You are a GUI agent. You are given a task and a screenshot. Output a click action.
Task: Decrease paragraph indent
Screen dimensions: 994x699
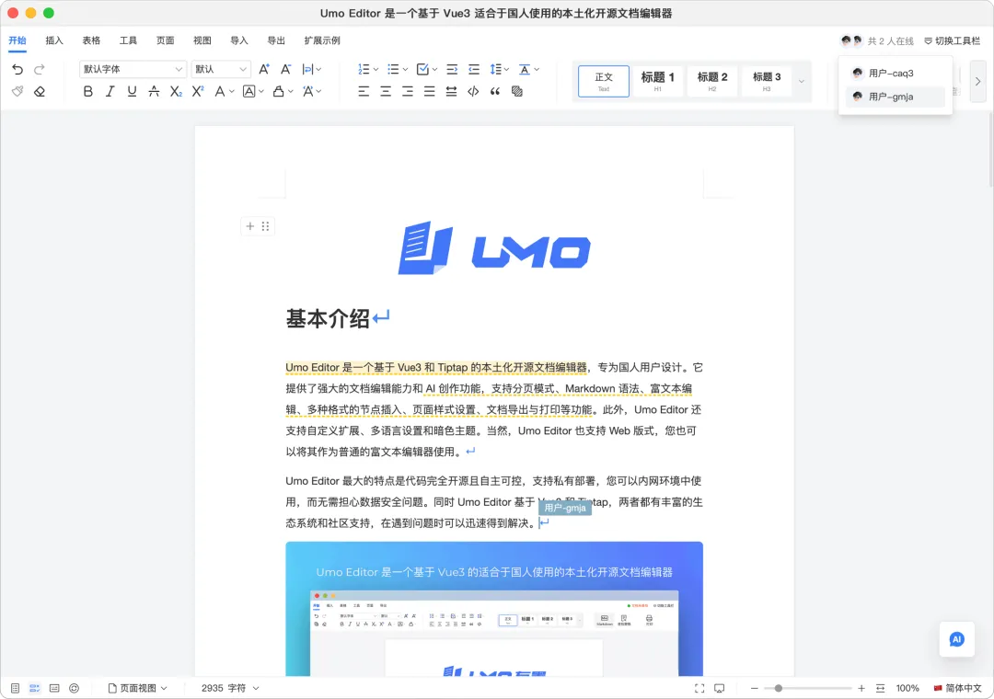click(474, 69)
